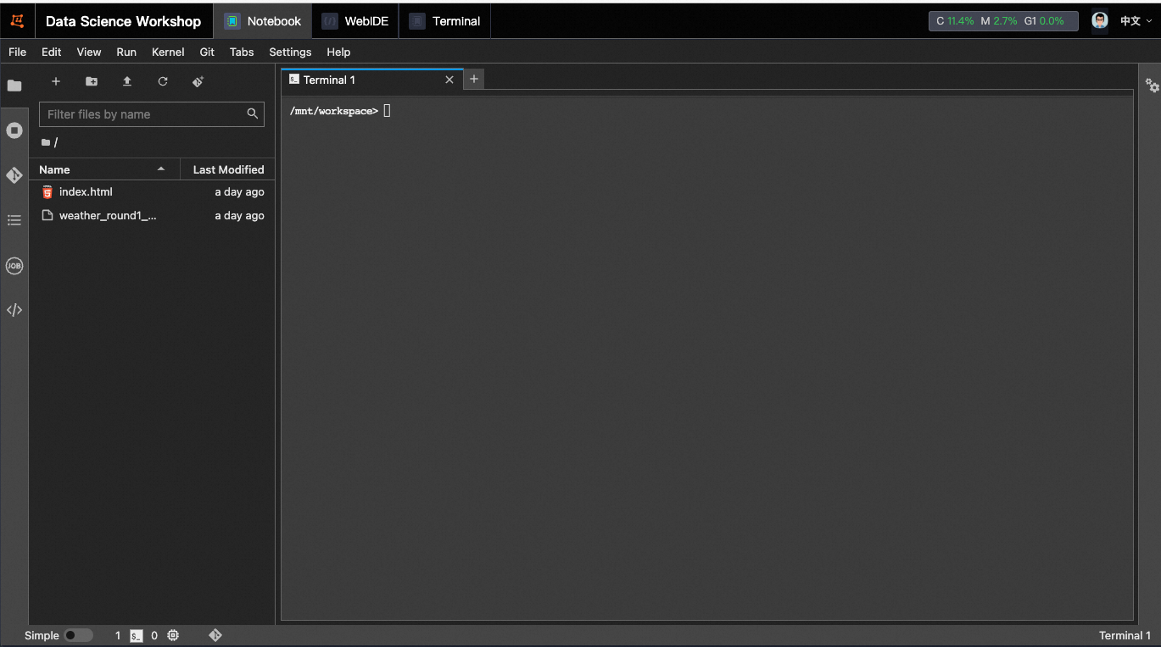1161x647 pixels.
Task: Open the code snippets sidebar icon
Action: point(14,310)
